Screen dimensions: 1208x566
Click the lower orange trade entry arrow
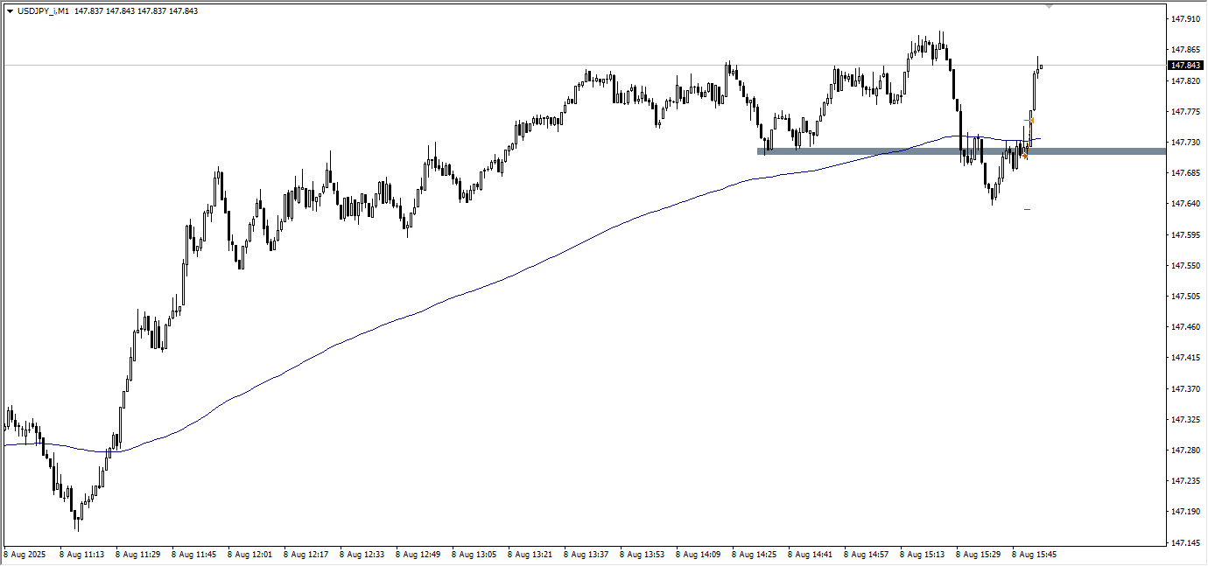(x=1025, y=156)
